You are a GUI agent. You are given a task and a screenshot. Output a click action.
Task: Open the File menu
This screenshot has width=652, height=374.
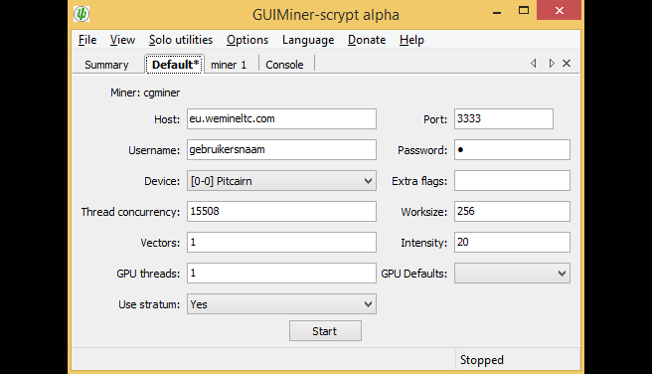[x=87, y=40]
